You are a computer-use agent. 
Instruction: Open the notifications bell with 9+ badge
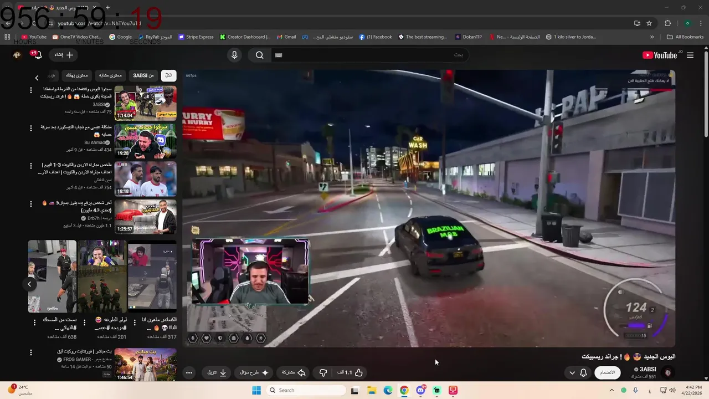[38, 55]
